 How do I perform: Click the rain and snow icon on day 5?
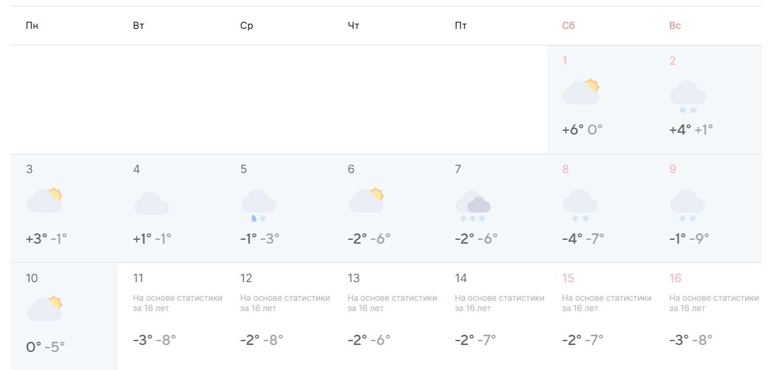pos(259,205)
